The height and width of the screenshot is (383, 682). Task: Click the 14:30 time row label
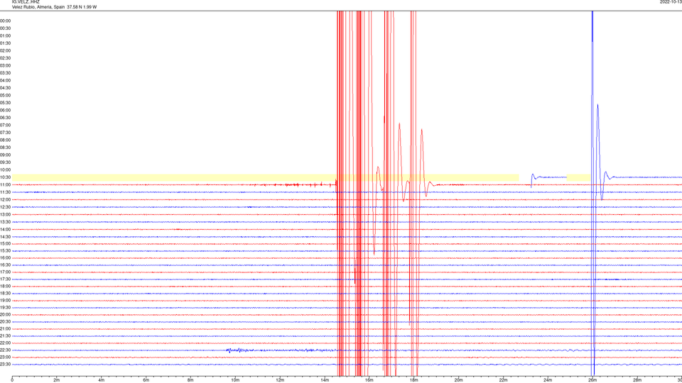click(5, 237)
